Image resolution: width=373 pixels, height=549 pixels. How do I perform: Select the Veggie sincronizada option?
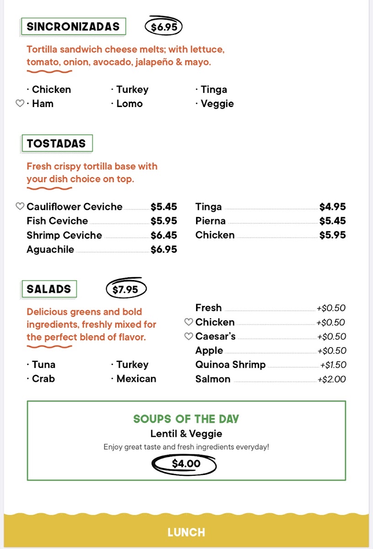pyautogui.click(x=214, y=104)
